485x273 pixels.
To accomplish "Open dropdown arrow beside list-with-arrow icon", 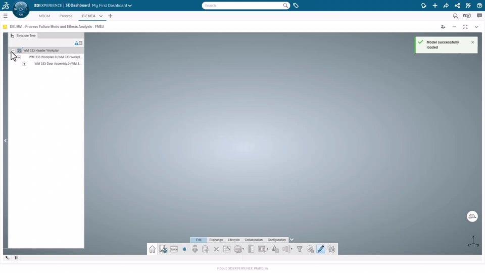I will coord(267,249).
